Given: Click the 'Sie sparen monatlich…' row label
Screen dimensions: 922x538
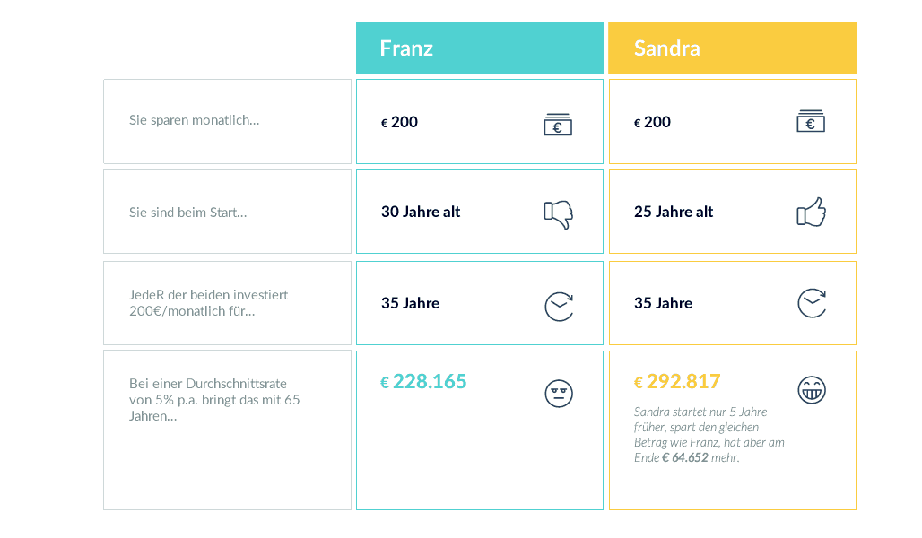Looking at the screenshot, I should click(x=194, y=120).
